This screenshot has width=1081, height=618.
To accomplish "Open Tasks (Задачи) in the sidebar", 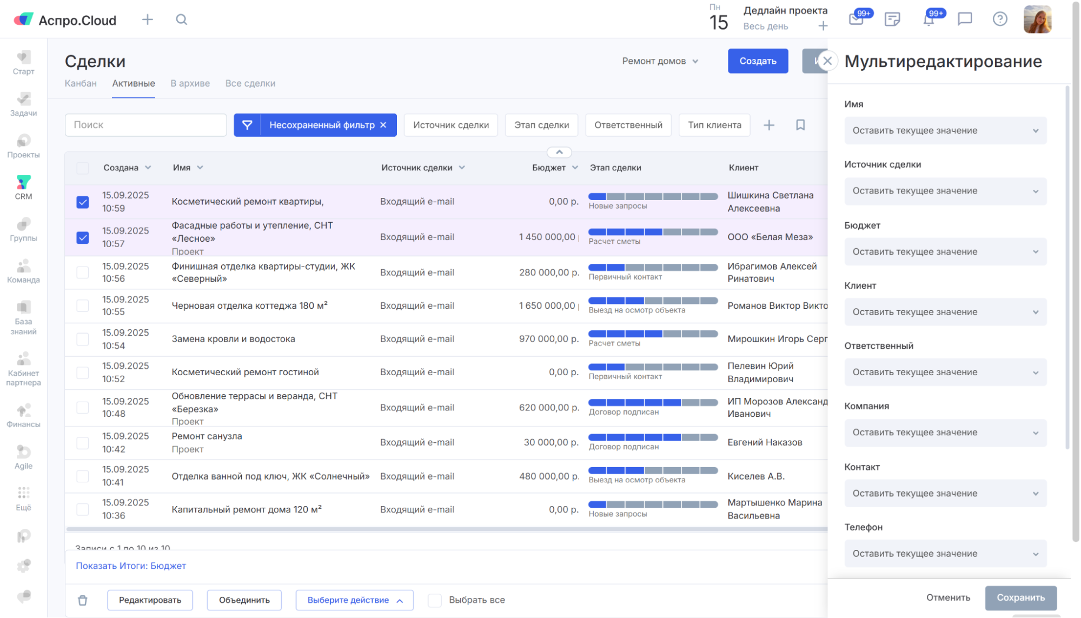I will click(x=23, y=104).
